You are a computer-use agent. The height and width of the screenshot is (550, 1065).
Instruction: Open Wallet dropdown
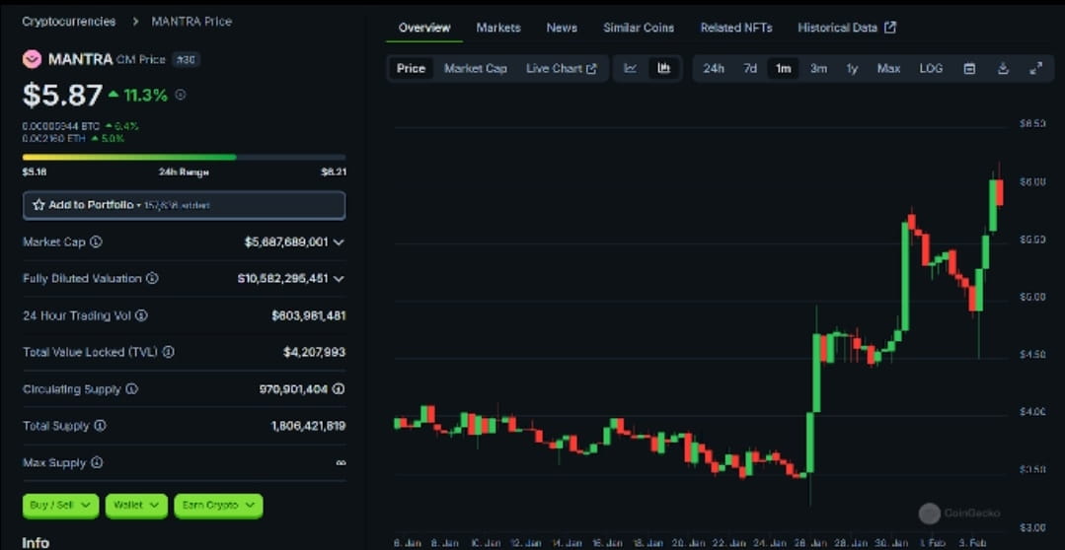click(x=136, y=506)
